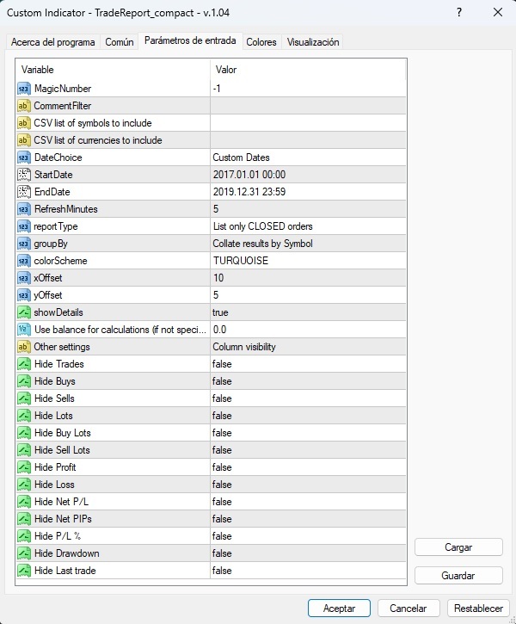This screenshot has width=516, height=624.
Task: Click the icon beside xOffset
Action: tap(24, 278)
